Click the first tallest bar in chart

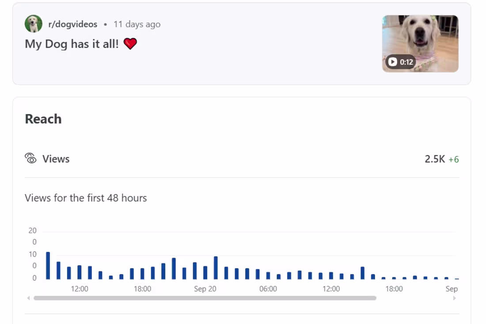[x=48, y=266]
